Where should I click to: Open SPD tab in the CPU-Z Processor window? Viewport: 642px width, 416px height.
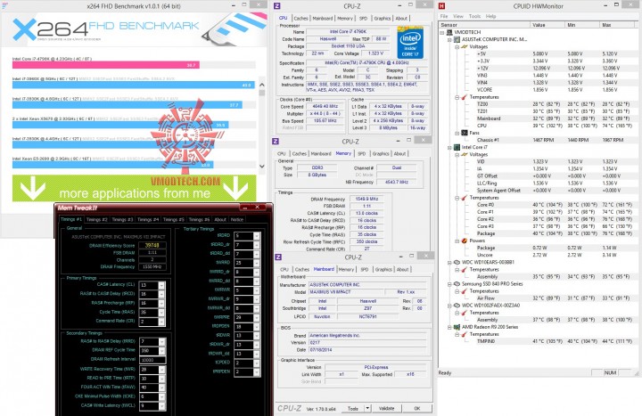pyautogui.click(x=363, y=19)
